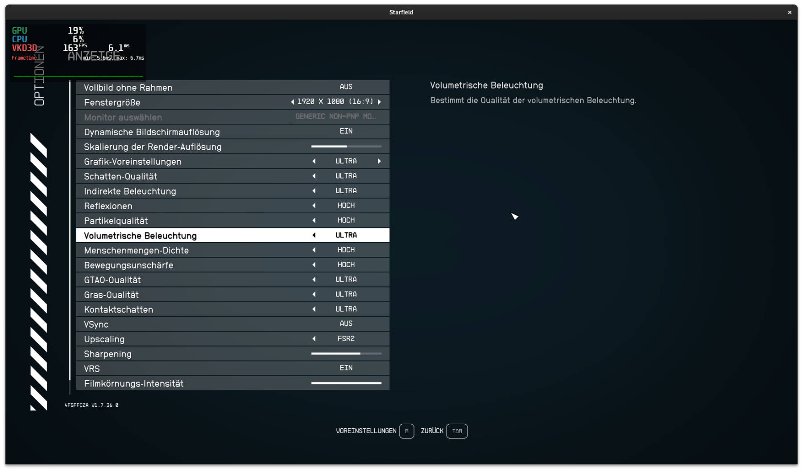Toggle Vollbild ohne Rahmen AUS value
The height and width of the screenshot is (471, 803).
(346, 87)
